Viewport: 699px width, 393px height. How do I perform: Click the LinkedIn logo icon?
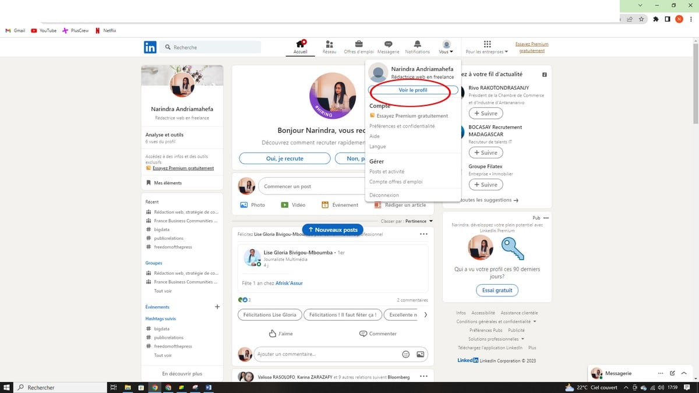pyautogui.click(x=150, y=47)
